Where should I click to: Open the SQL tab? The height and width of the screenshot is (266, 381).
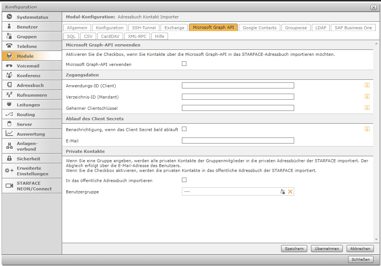(x=71, y=36)
